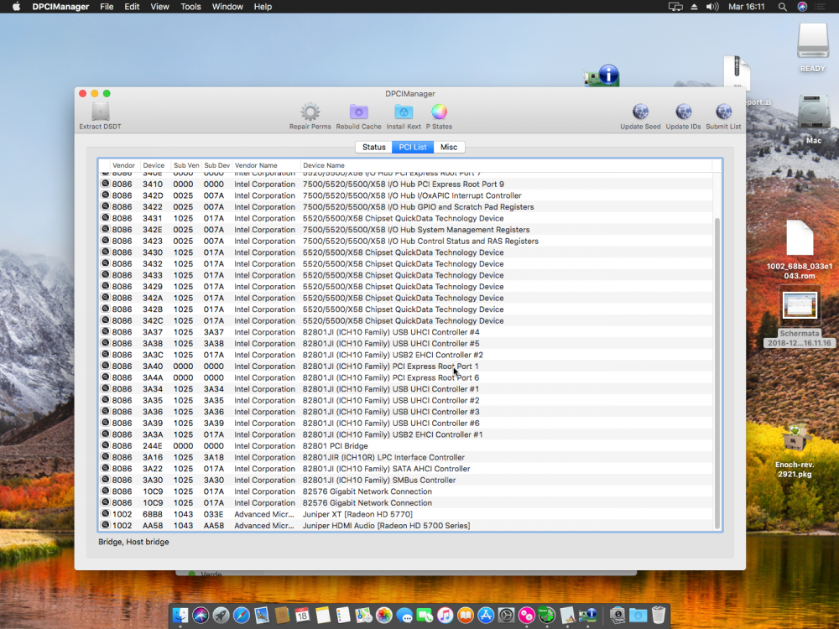Click the Update Seed globe icon
This screenshot has height=629, width=839.
[640, 112]
